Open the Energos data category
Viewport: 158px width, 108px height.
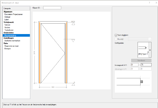[8, 49]
